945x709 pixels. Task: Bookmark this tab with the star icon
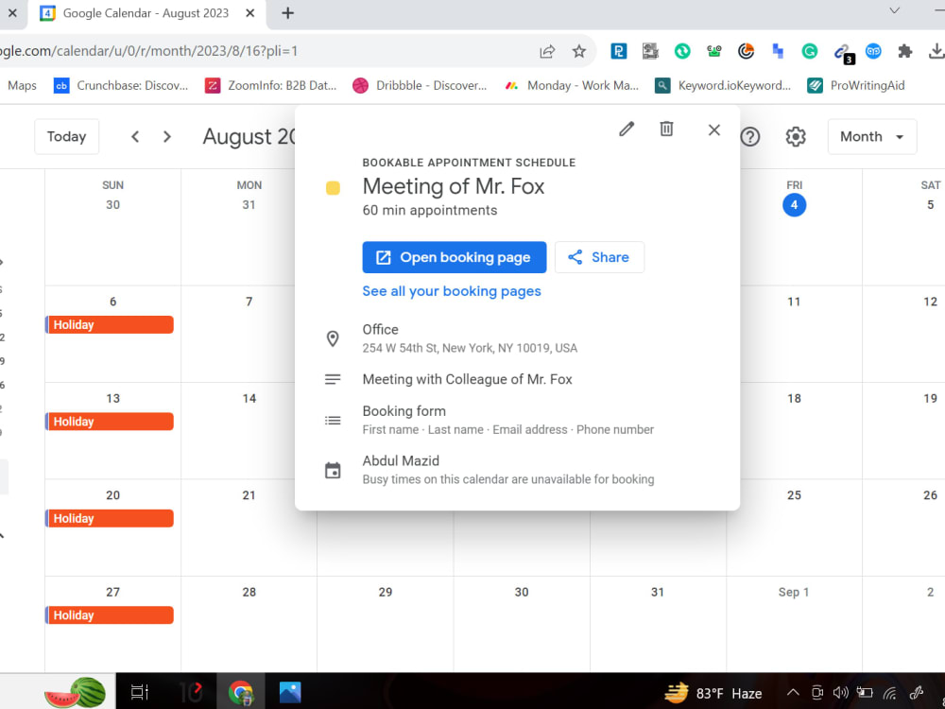point(579,51)
